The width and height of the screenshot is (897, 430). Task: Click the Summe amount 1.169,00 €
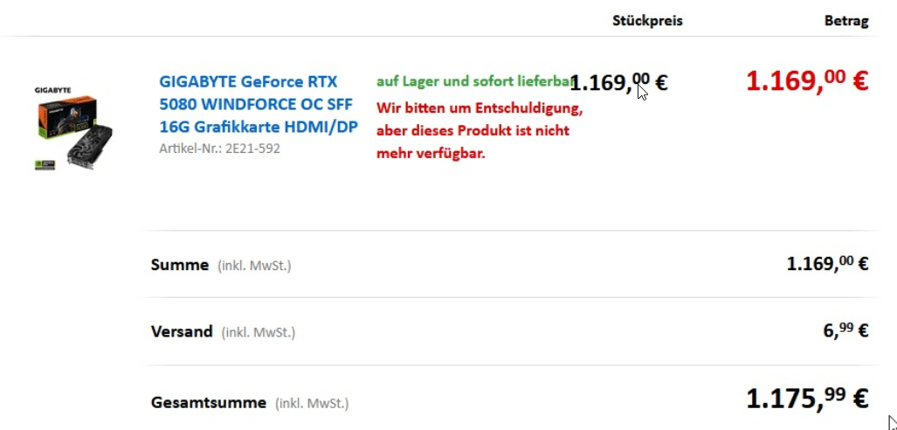click(826, 264)
